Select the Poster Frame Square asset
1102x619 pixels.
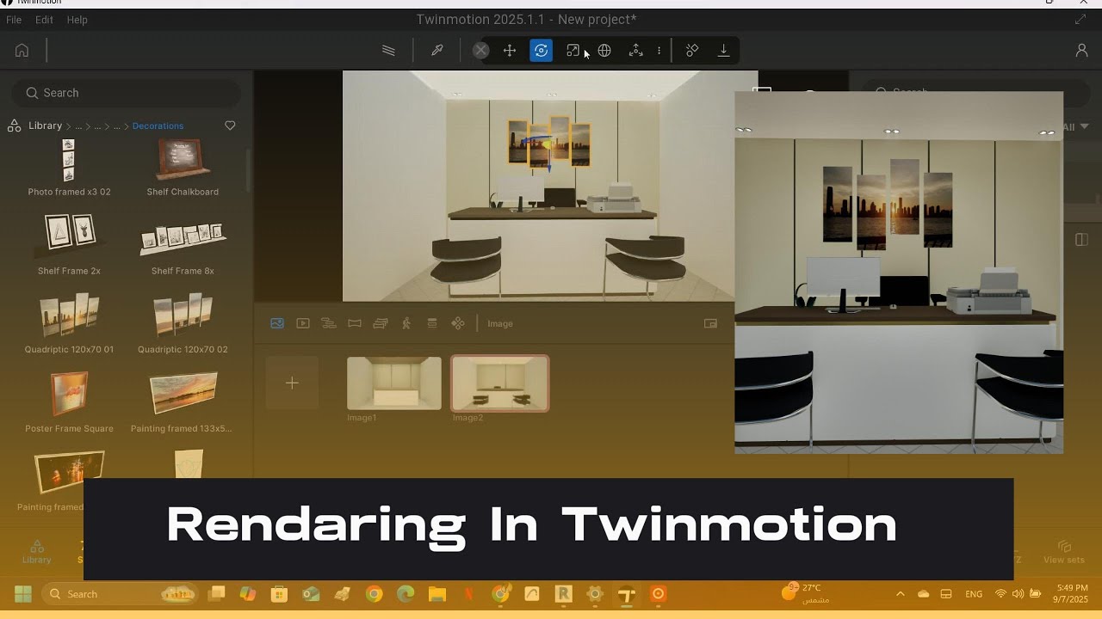[x=69, y=401]
